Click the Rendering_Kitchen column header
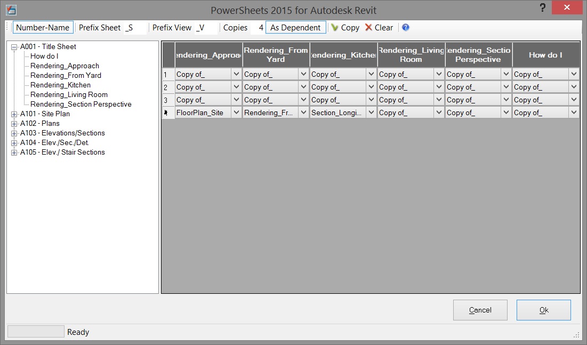Screen dimensions: 587x345 343,55
